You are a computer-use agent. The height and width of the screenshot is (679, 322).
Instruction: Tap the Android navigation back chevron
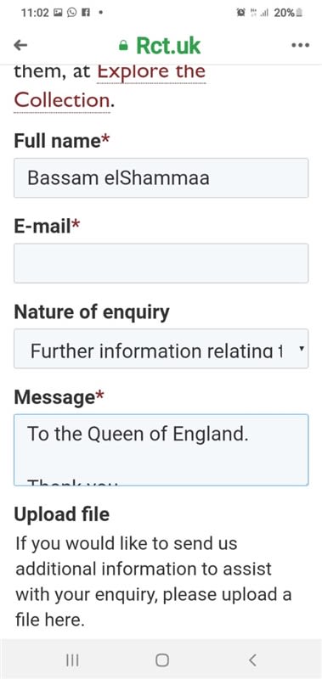coord(252,660)
